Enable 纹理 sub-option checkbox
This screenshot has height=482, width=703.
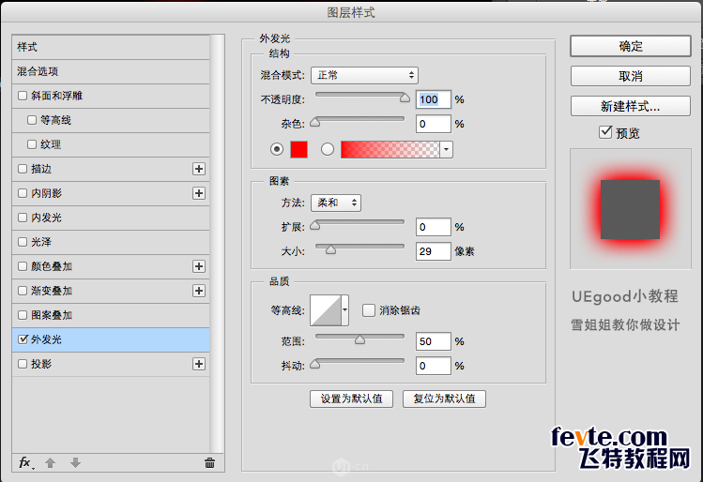tap(32, 144)
